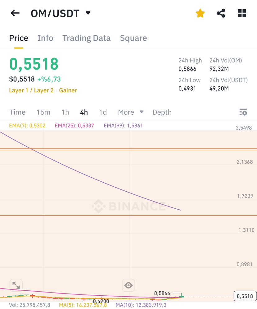
Task: Tap the 0,4900 low marker on chart
Action: (101, 301)
